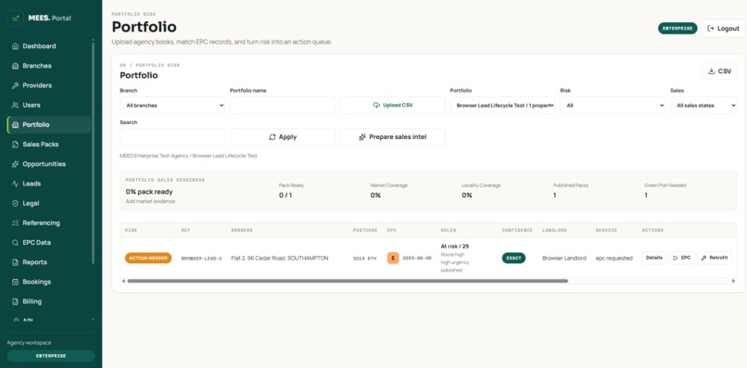Image resolution: width=747 pixels, height=368 pixels.
Task: Click the cloud upload icon beside Upload CSV
Action: point(376,105)
